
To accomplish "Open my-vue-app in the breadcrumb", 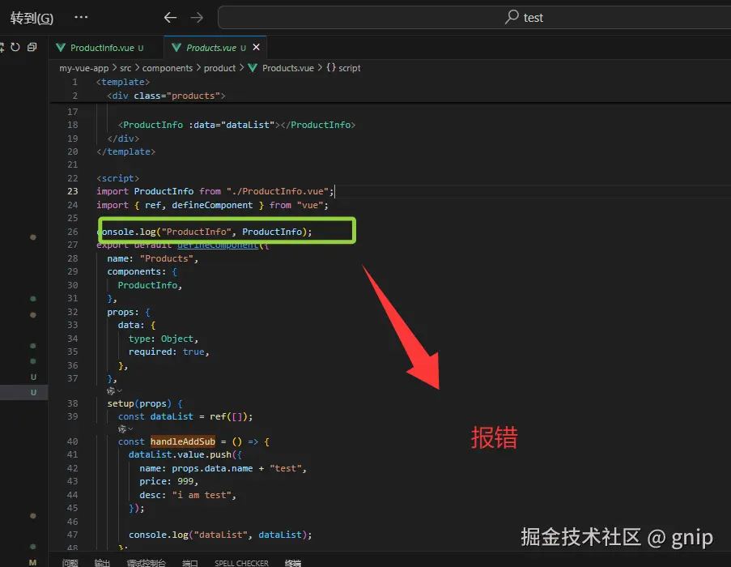I will (x=84, y=68).
